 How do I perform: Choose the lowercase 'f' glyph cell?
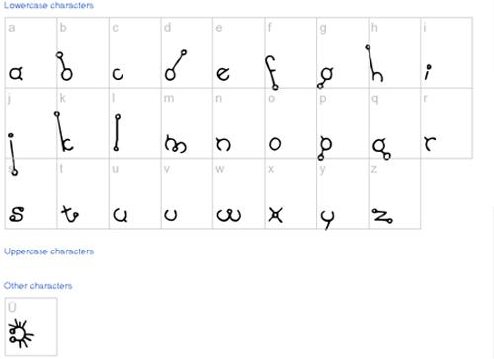click(x=290, y=52)
